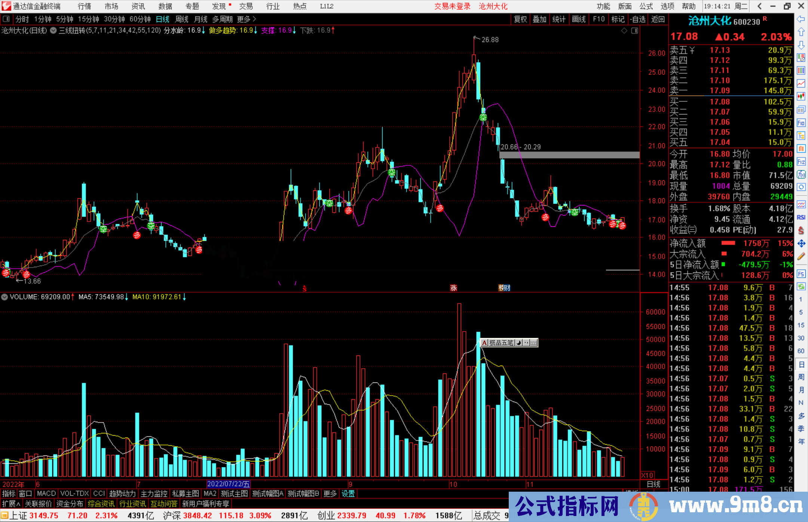Click the f(x) formula icon
The height and width of the screenshot is (522, 808).
point(801,174)
